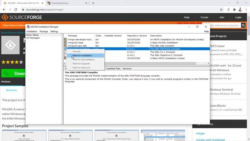
Task: Click the green Download button
Action: pyautogui.click(x=13, y=73)
